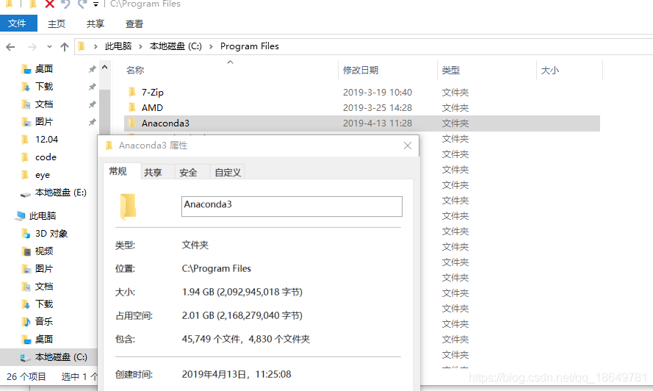
Task: Switch to the 主页 ribbon tab
Action: tap(57, 24)
